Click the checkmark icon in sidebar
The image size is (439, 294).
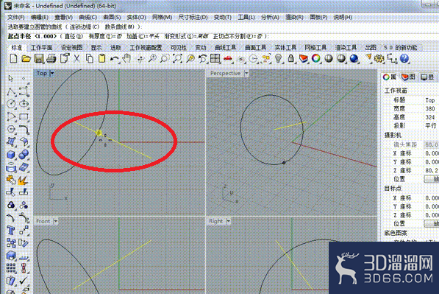(x=24, y=281)
